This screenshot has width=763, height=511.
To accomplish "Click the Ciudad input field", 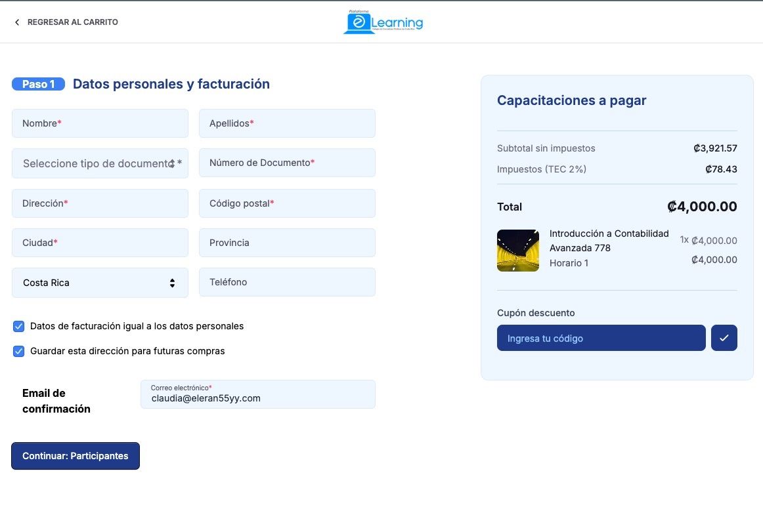I will [x=100, y=243].
